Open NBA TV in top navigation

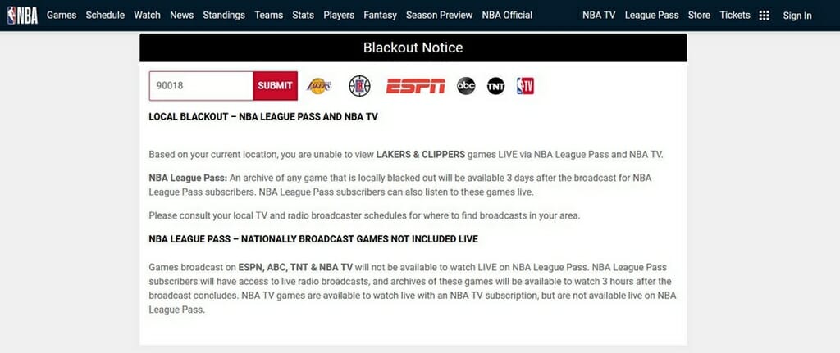pos(599,16)
